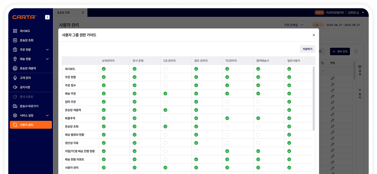
Task: Click the 협력배송사 column header
Action: pyautogui.click(x=262, y=61)
